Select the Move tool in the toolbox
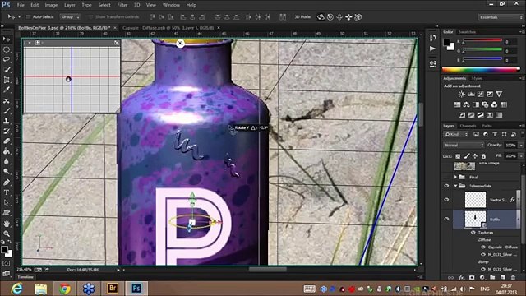 pos(7,39)
